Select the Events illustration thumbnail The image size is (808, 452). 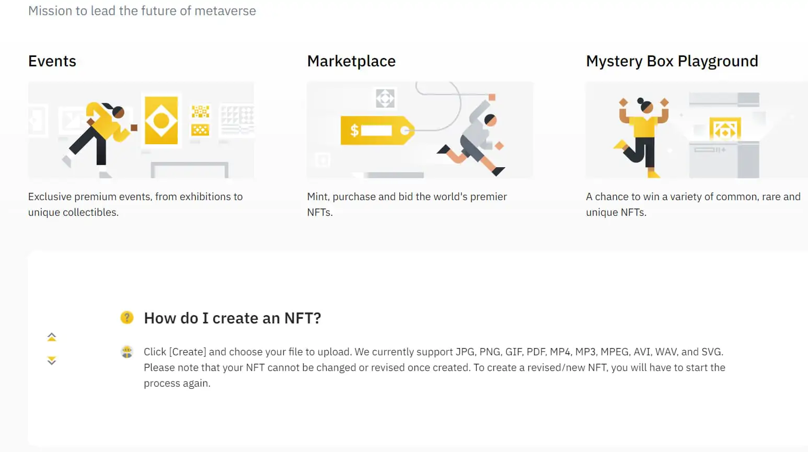[141, 130]
